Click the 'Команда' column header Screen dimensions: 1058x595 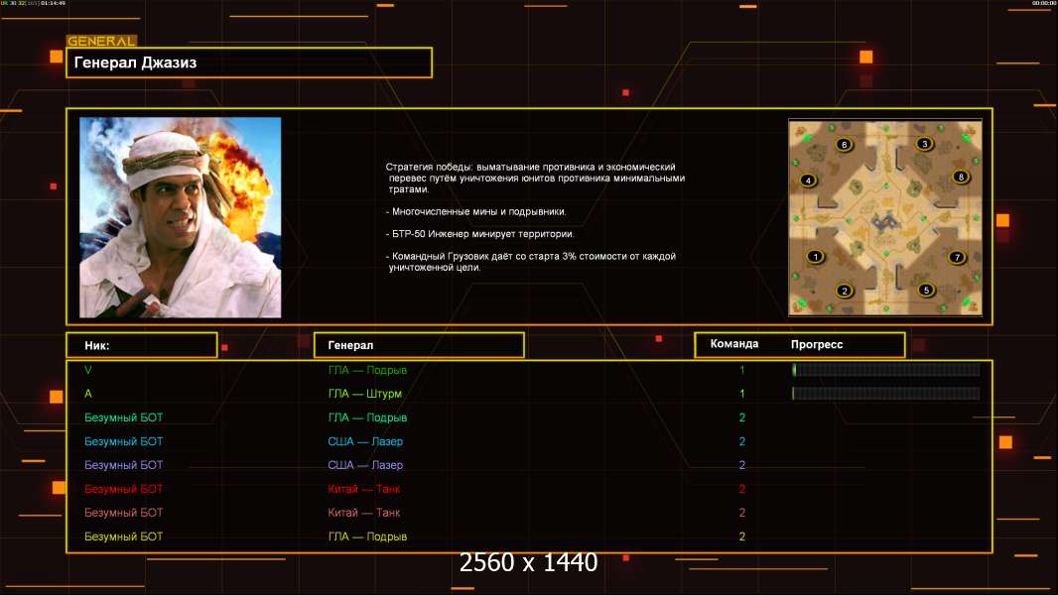pyautogui.click(x=734, y=344)
